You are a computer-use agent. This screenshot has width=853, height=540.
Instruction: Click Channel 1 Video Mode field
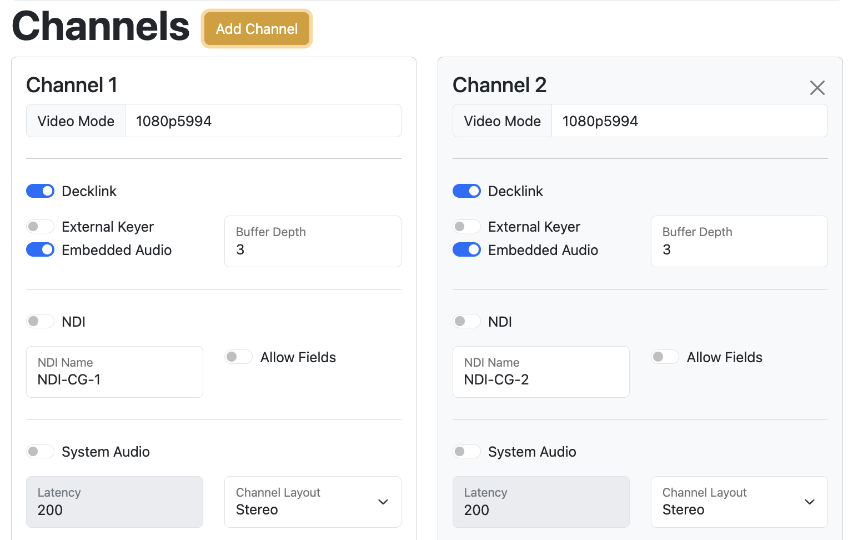pyautogui.click(x=263, y=121)
